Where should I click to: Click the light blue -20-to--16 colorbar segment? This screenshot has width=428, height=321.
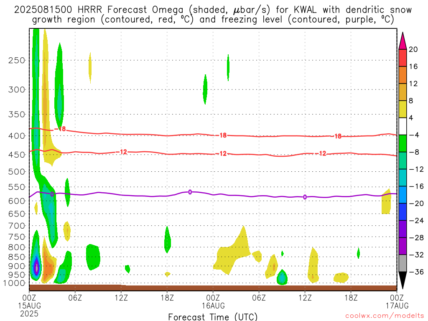(x=403, y=195)
